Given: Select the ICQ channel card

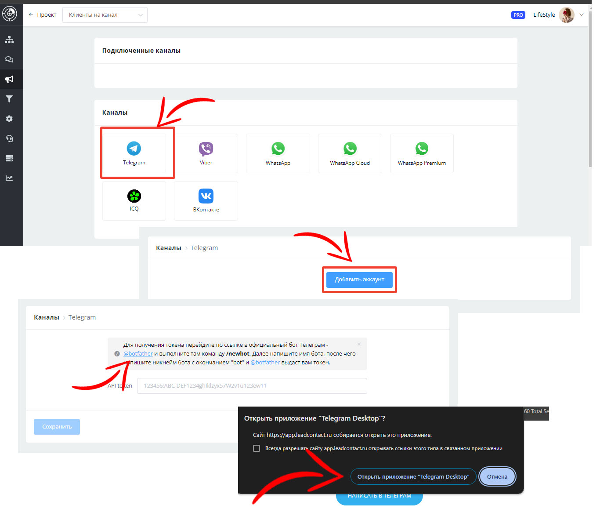Looking at the screenshot, I should click(134, 200).
